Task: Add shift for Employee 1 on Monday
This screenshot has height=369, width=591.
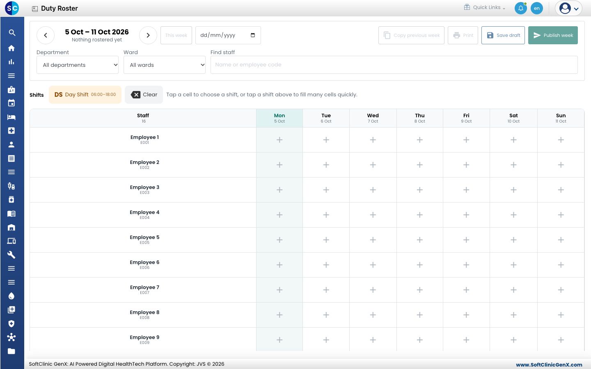Action: [x=279, y=140]
